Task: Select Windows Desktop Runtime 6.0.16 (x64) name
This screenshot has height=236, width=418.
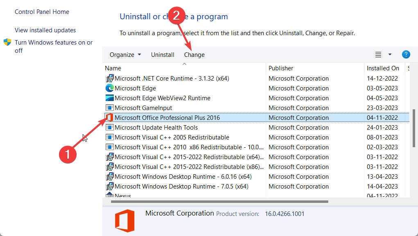Action: (183, 177)
